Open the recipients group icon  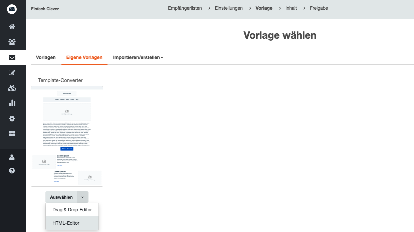coord(12,42)
